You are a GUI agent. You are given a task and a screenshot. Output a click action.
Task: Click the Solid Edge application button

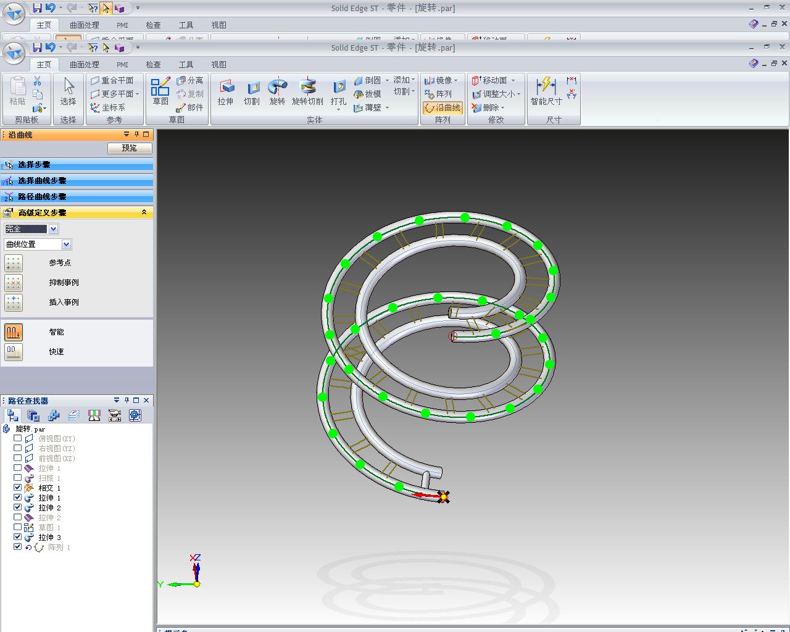coord(14,52)
